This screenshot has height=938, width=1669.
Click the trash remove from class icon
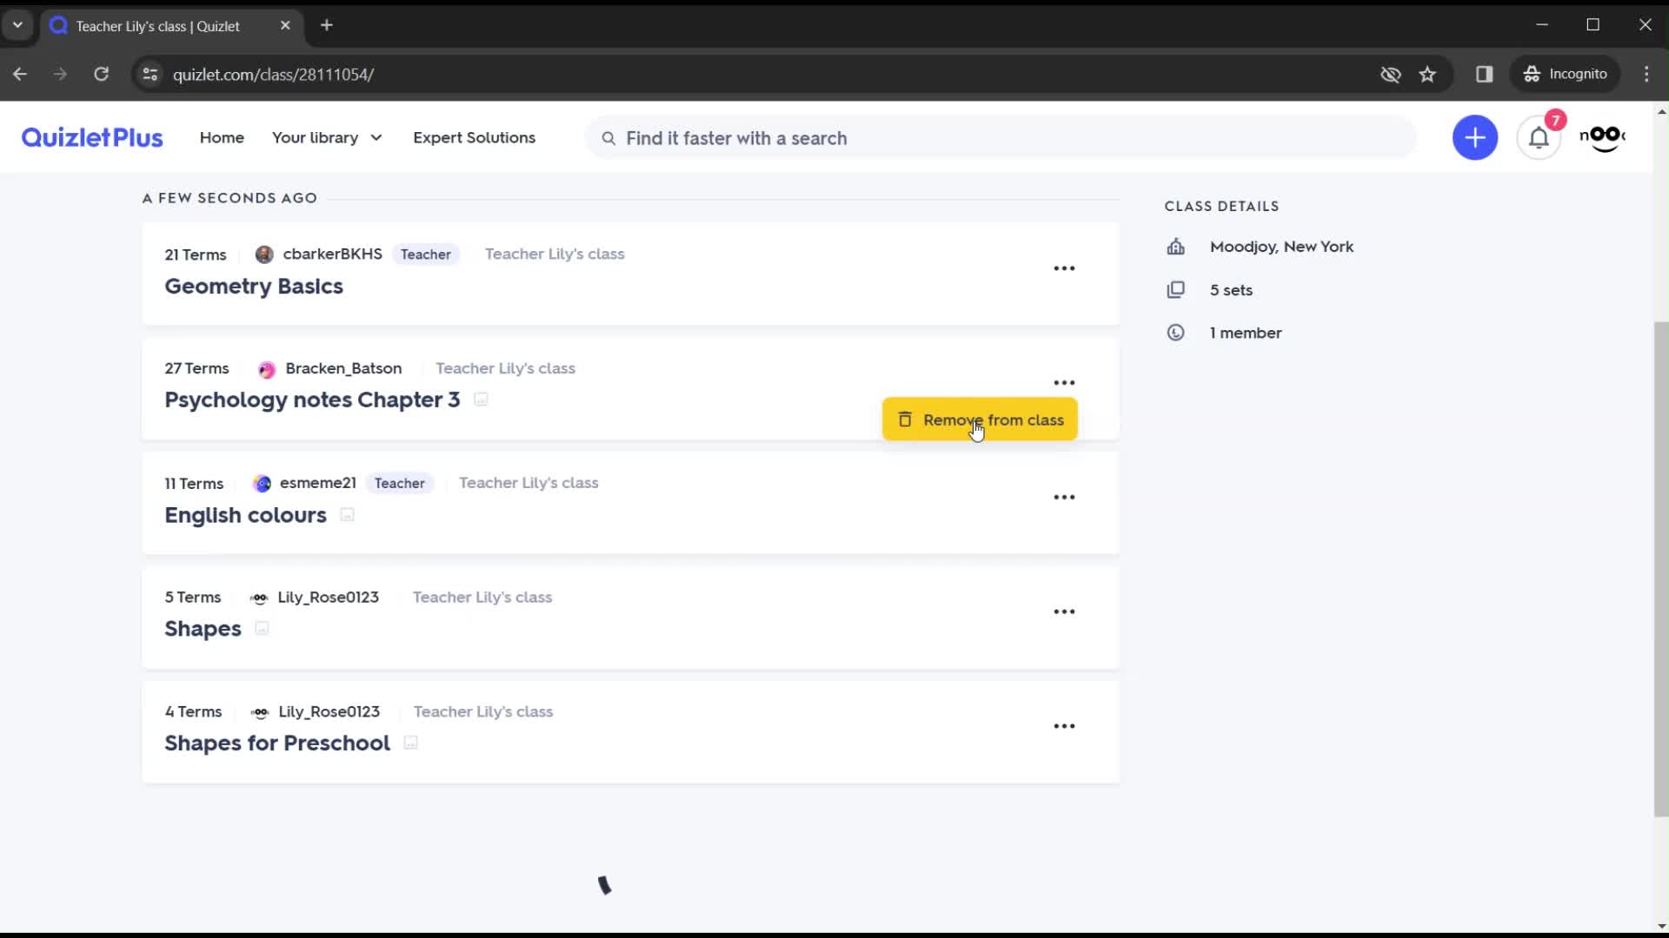pos(906,419)
